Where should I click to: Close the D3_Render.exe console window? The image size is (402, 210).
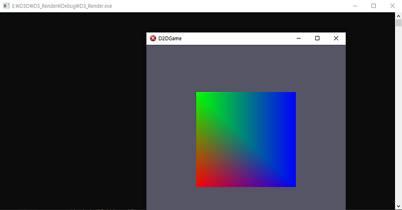(392, 6)
